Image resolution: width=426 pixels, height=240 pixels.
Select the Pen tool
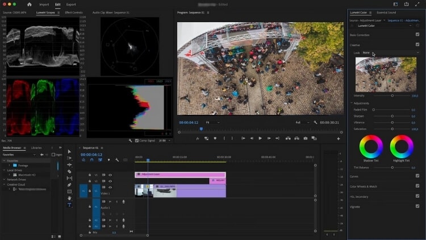(x=69, y=185)
